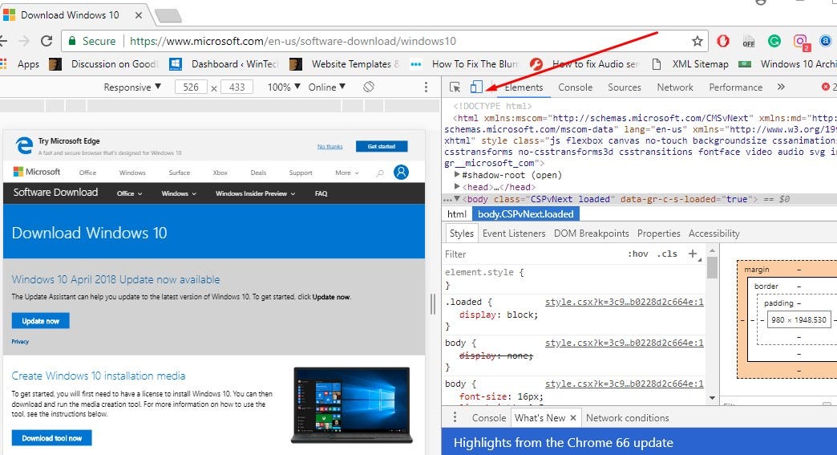This screenshot has width=837, height=455.
Task: Open the Apps bookmarks shortcut
Action: pos(20,64)
